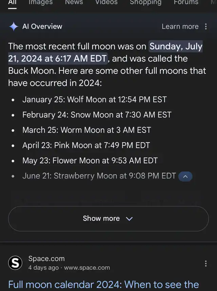
Task: Collapse the blue chevron after Strawberry Moon
Action: [x=185, y=176]
